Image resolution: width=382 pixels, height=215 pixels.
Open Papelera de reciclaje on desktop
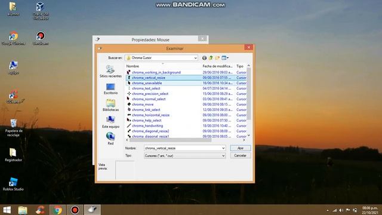tap(14, 128)
